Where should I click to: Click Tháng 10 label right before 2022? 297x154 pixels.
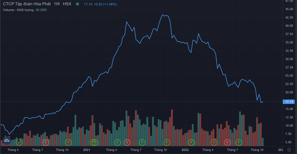pyautogui.click(x=160, y=150)
